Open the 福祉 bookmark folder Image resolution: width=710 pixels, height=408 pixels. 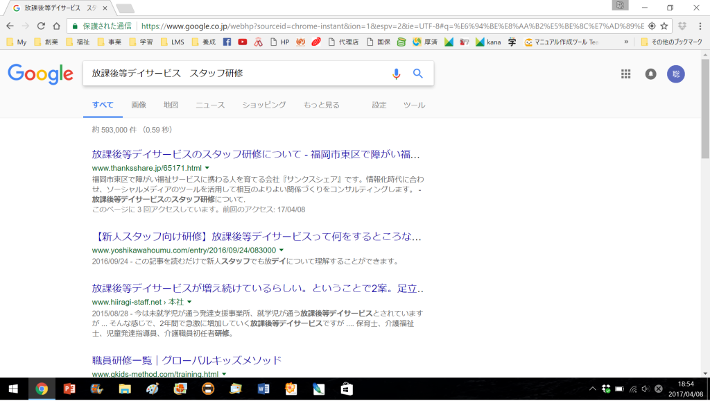(78, 42)
